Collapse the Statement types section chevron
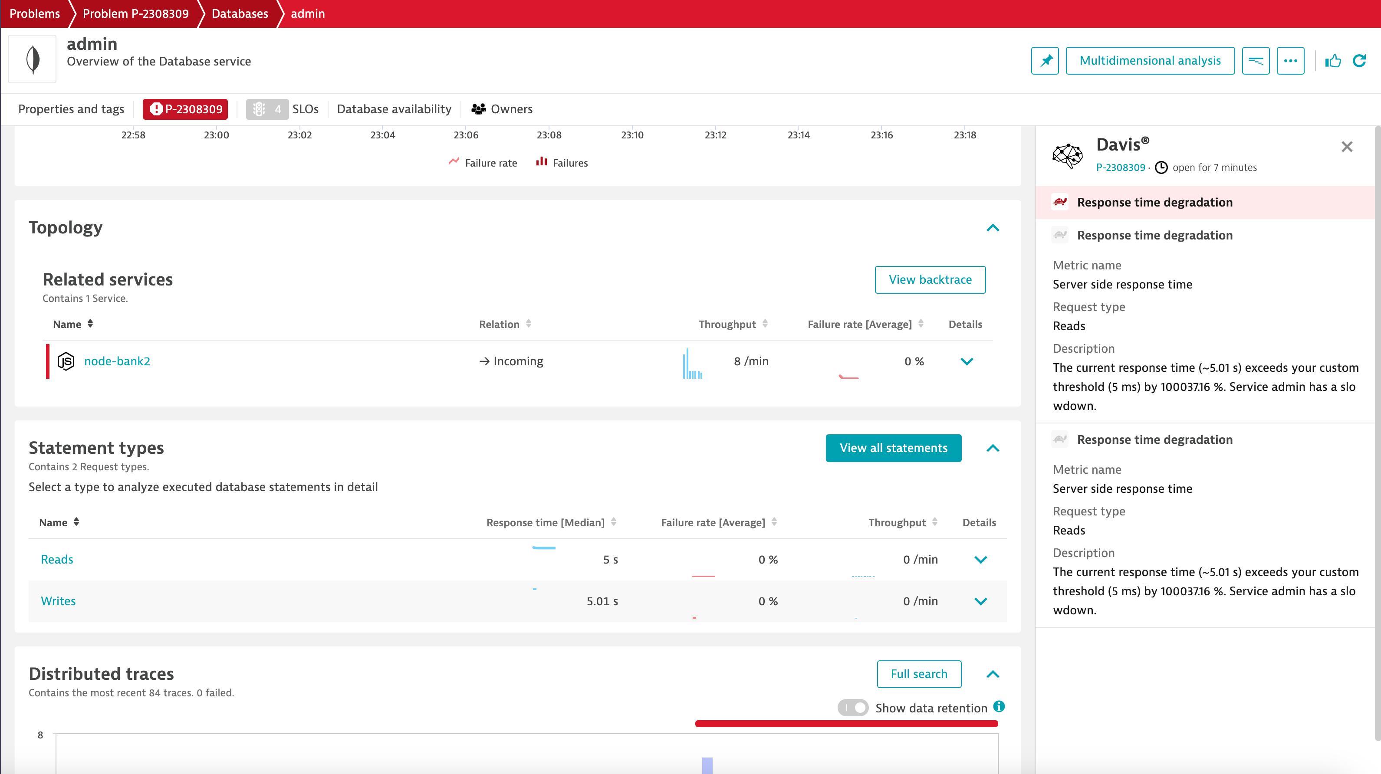The height and width of the screenshot is (774, 1381). tap(992, 447)
